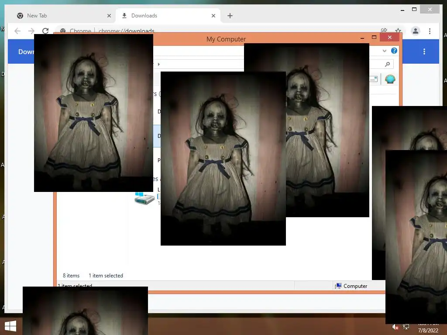Viewport: 447px width, 335px height.
Task: Open the Windows Start button
Action: click(10, 326)
